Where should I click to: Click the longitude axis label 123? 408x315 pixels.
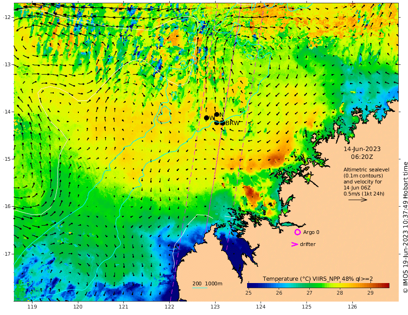tap(215, 307)
